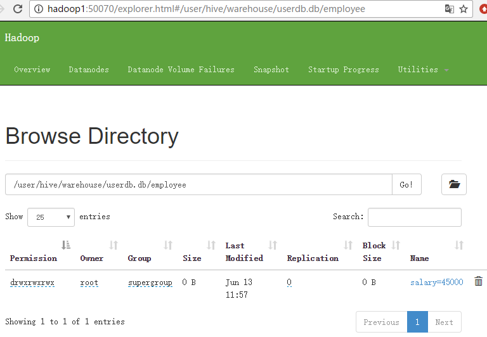
Task: Open the salary=45000 directory link
Action: 436,282
